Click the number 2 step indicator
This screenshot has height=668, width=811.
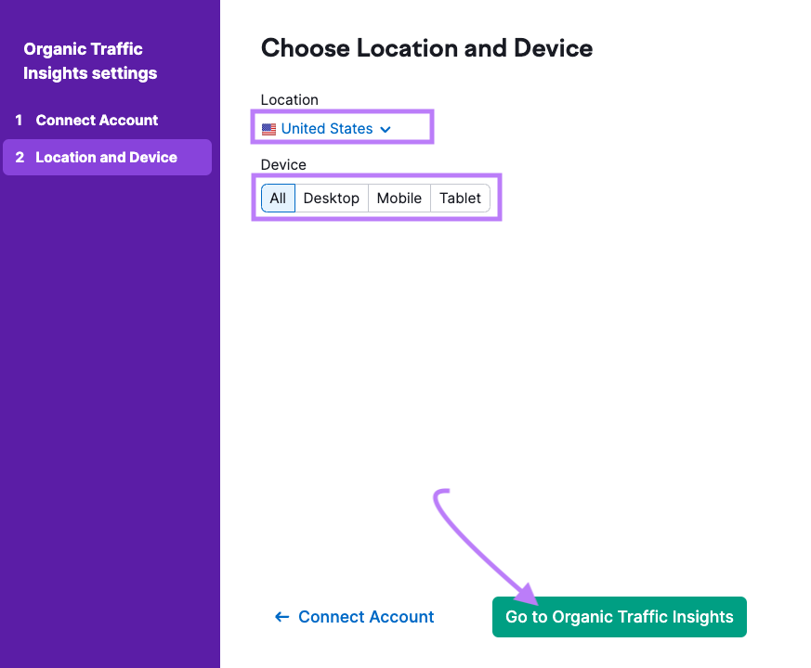click(x=19, y=157)
